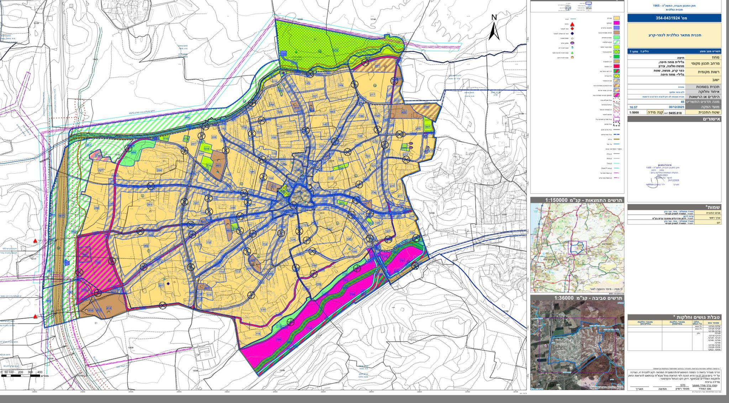
Task: Click the purple ellipse legend symbol
Action: [572, 43]
